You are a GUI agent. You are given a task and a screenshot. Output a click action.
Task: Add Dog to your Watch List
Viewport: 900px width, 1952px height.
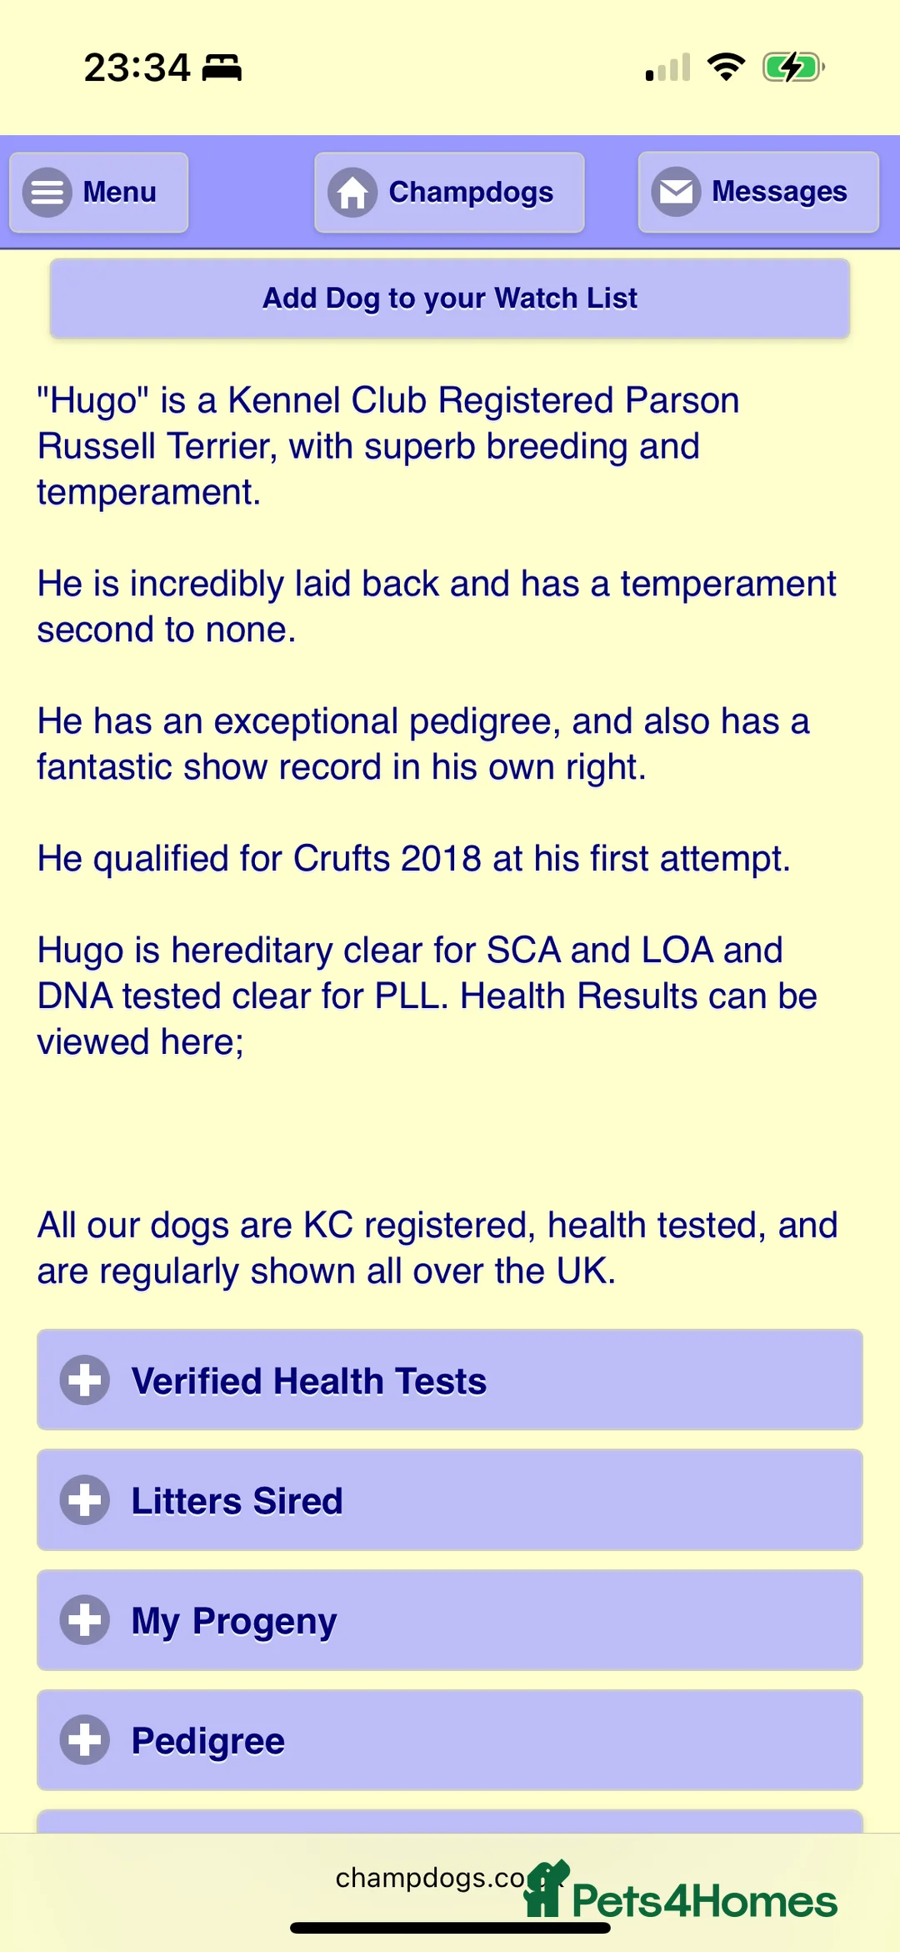click(x=450, y=299)
